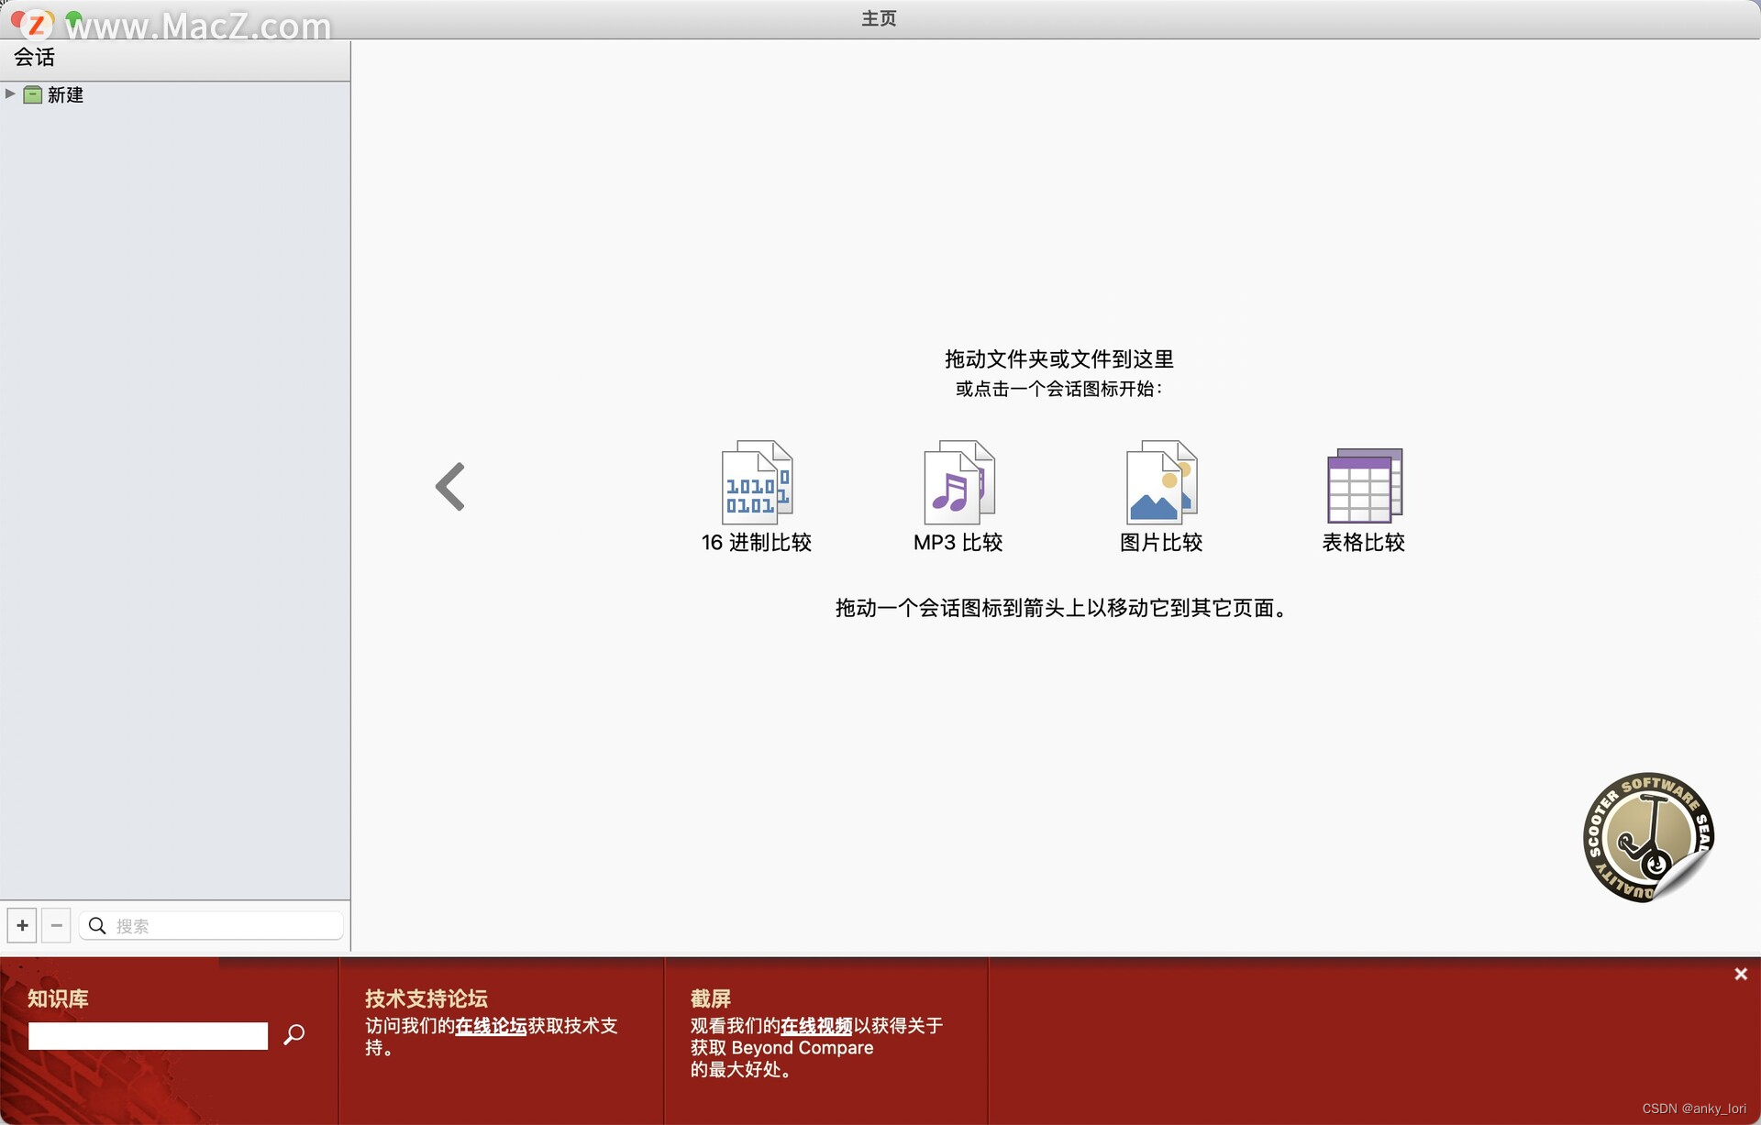The image size is (1761, 1125).
Task: Remove session with the minus button
Action: tap(57, 926)
